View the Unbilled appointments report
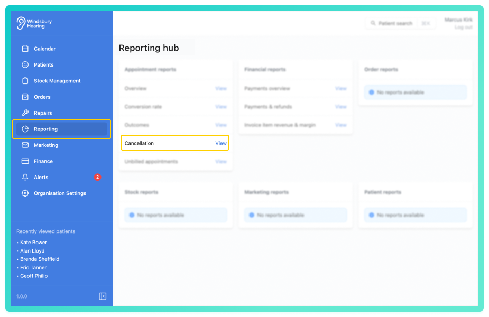The height and width of the screenshot is (317, 489). [x=221, y=162]
